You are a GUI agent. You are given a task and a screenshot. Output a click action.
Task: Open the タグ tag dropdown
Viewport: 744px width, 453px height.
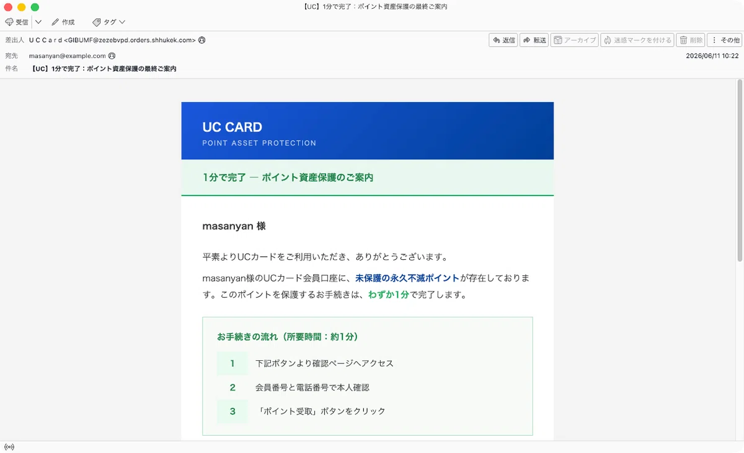109,22
